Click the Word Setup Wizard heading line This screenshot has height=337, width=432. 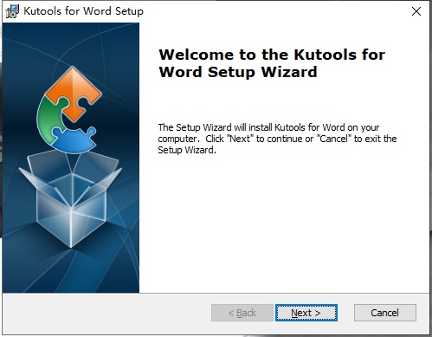click(238, 72)
